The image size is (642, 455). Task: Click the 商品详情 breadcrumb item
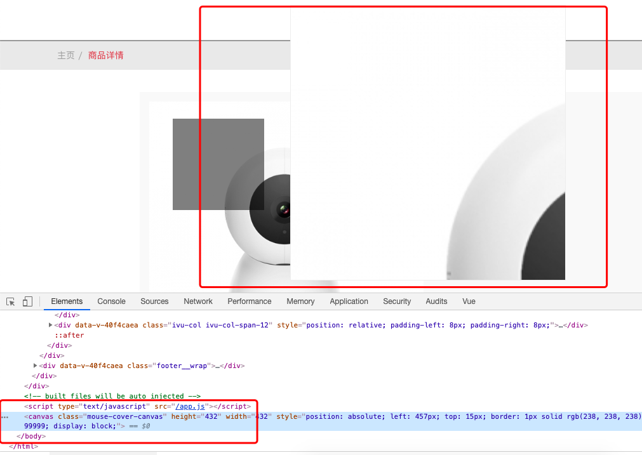tap(106, 56)
